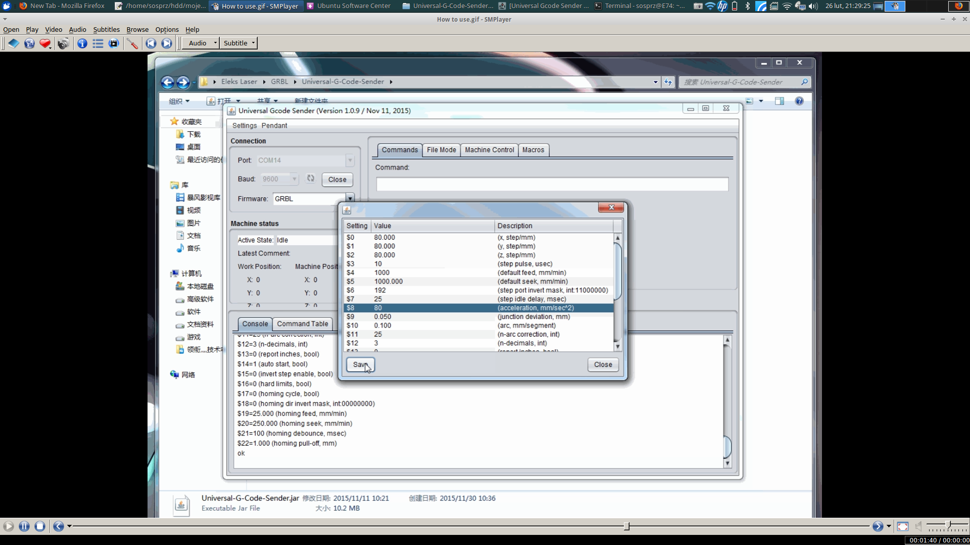This screenshot has height=545, width=970.
Task: Pause playback with the pause button
Action: (x=24, y=526)
